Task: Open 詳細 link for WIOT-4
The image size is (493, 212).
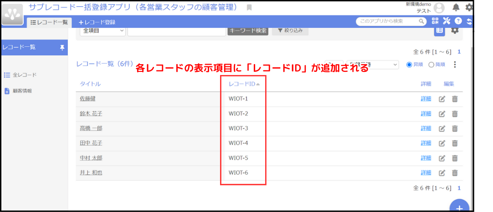Action: tap(426, 143)
